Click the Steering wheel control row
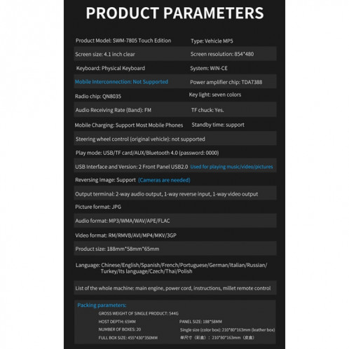Viewport: 349px width, 349px height. [x=175, y=139]
